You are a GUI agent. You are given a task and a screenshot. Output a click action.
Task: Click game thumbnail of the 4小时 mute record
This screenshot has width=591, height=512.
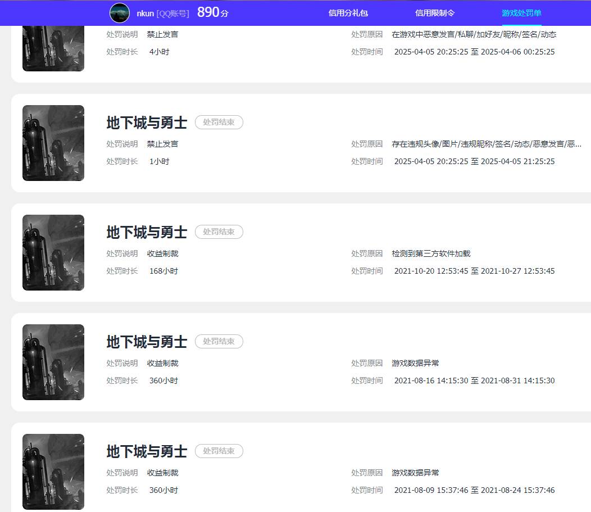[53, 49]
